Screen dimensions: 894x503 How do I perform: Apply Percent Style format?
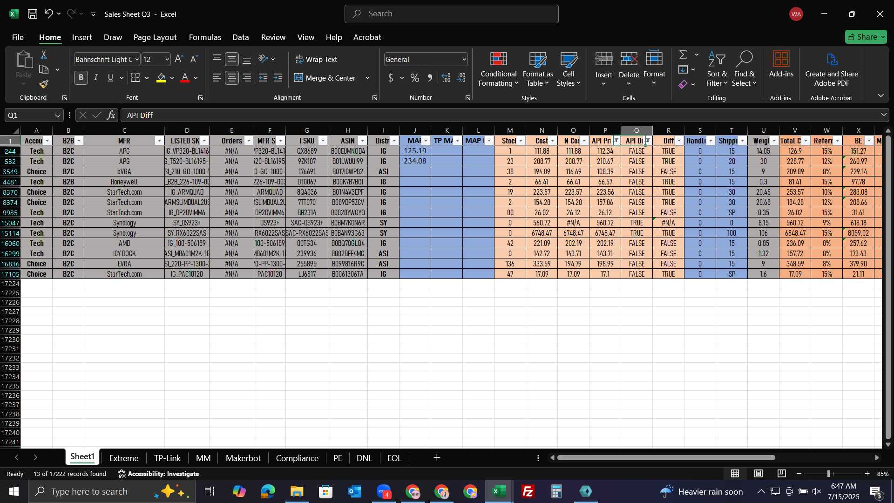click(x=414, y=78)
